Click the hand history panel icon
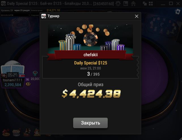 [126, 4]
